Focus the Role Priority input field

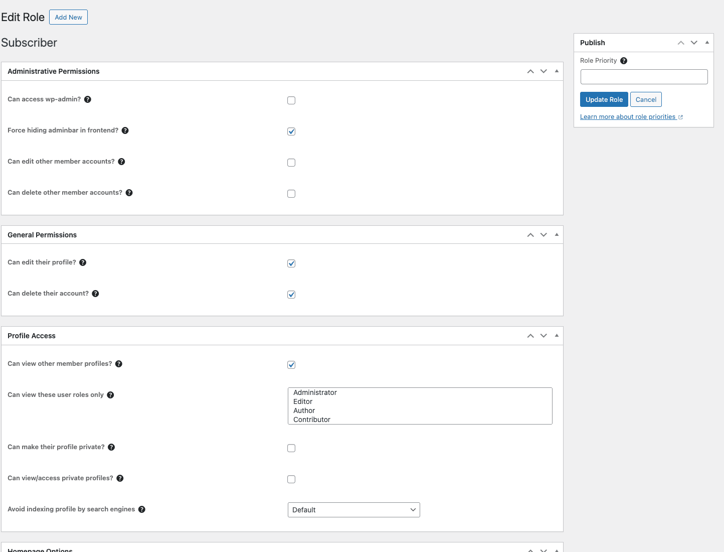644,77
